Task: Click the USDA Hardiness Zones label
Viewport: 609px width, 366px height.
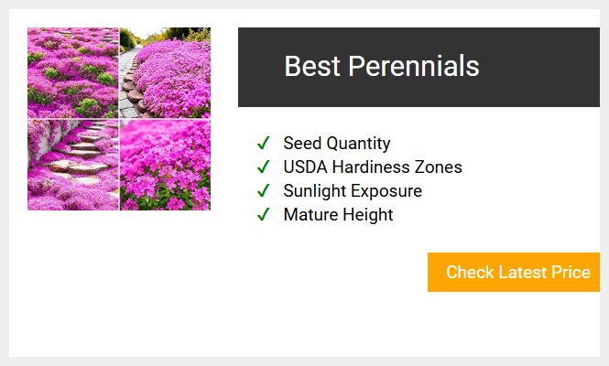Action: [x=373, y=167]
